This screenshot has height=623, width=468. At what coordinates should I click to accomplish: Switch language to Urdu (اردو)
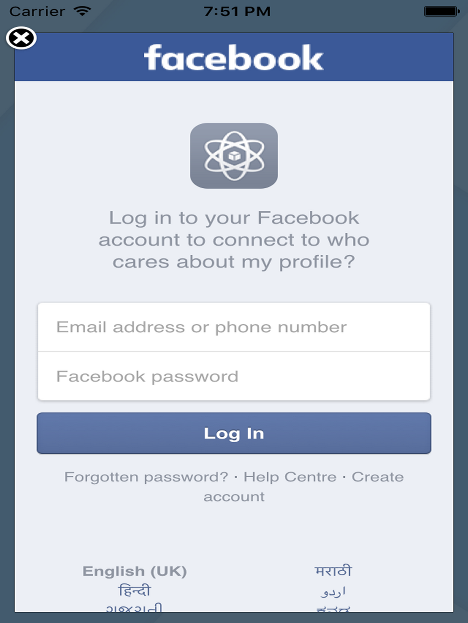click(333, 592)
